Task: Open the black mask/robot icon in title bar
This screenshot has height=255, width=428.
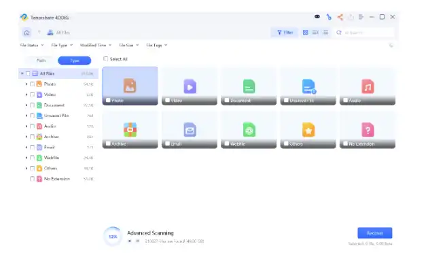Action: pyautogui.click(x=317, y=17)
